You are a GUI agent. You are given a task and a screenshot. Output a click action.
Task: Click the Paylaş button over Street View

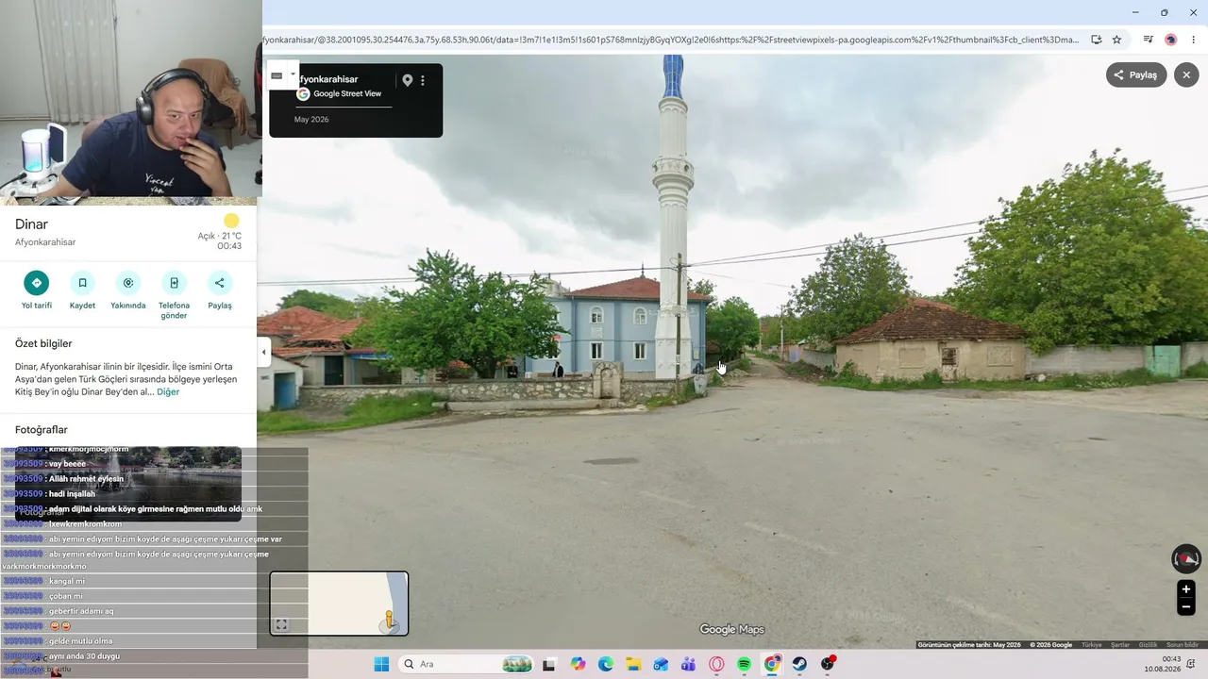pyautogui.click(x=1136, y=75)
